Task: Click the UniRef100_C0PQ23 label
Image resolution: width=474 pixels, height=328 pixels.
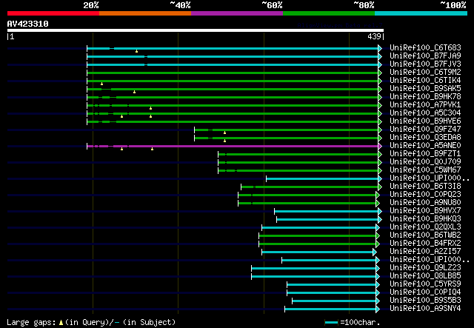Action: coord(425,195)
